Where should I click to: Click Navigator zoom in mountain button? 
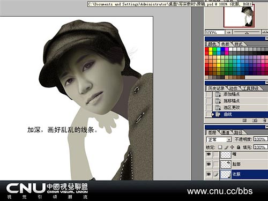tap(265, 32)
